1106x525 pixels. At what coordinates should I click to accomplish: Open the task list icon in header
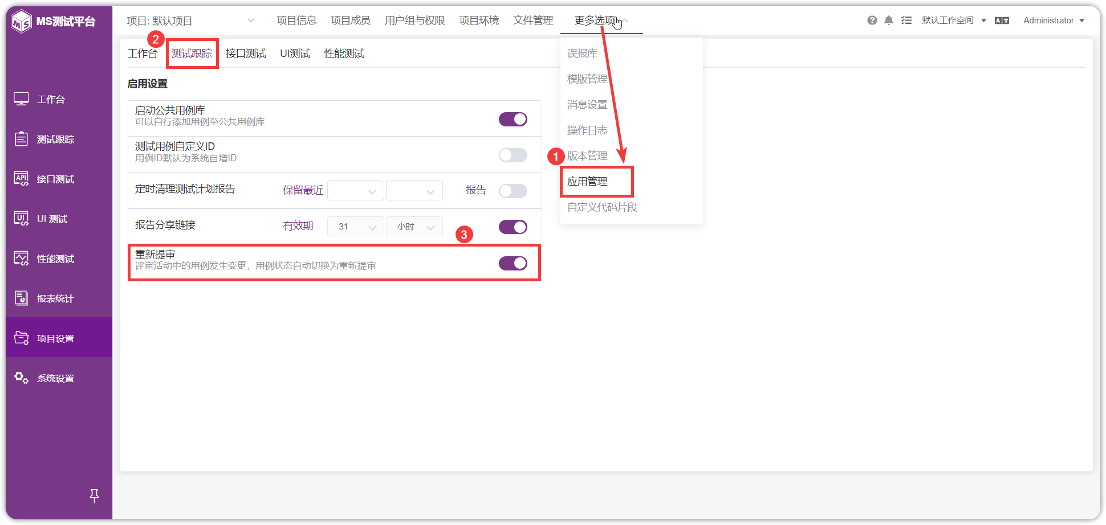click(906, 20)
